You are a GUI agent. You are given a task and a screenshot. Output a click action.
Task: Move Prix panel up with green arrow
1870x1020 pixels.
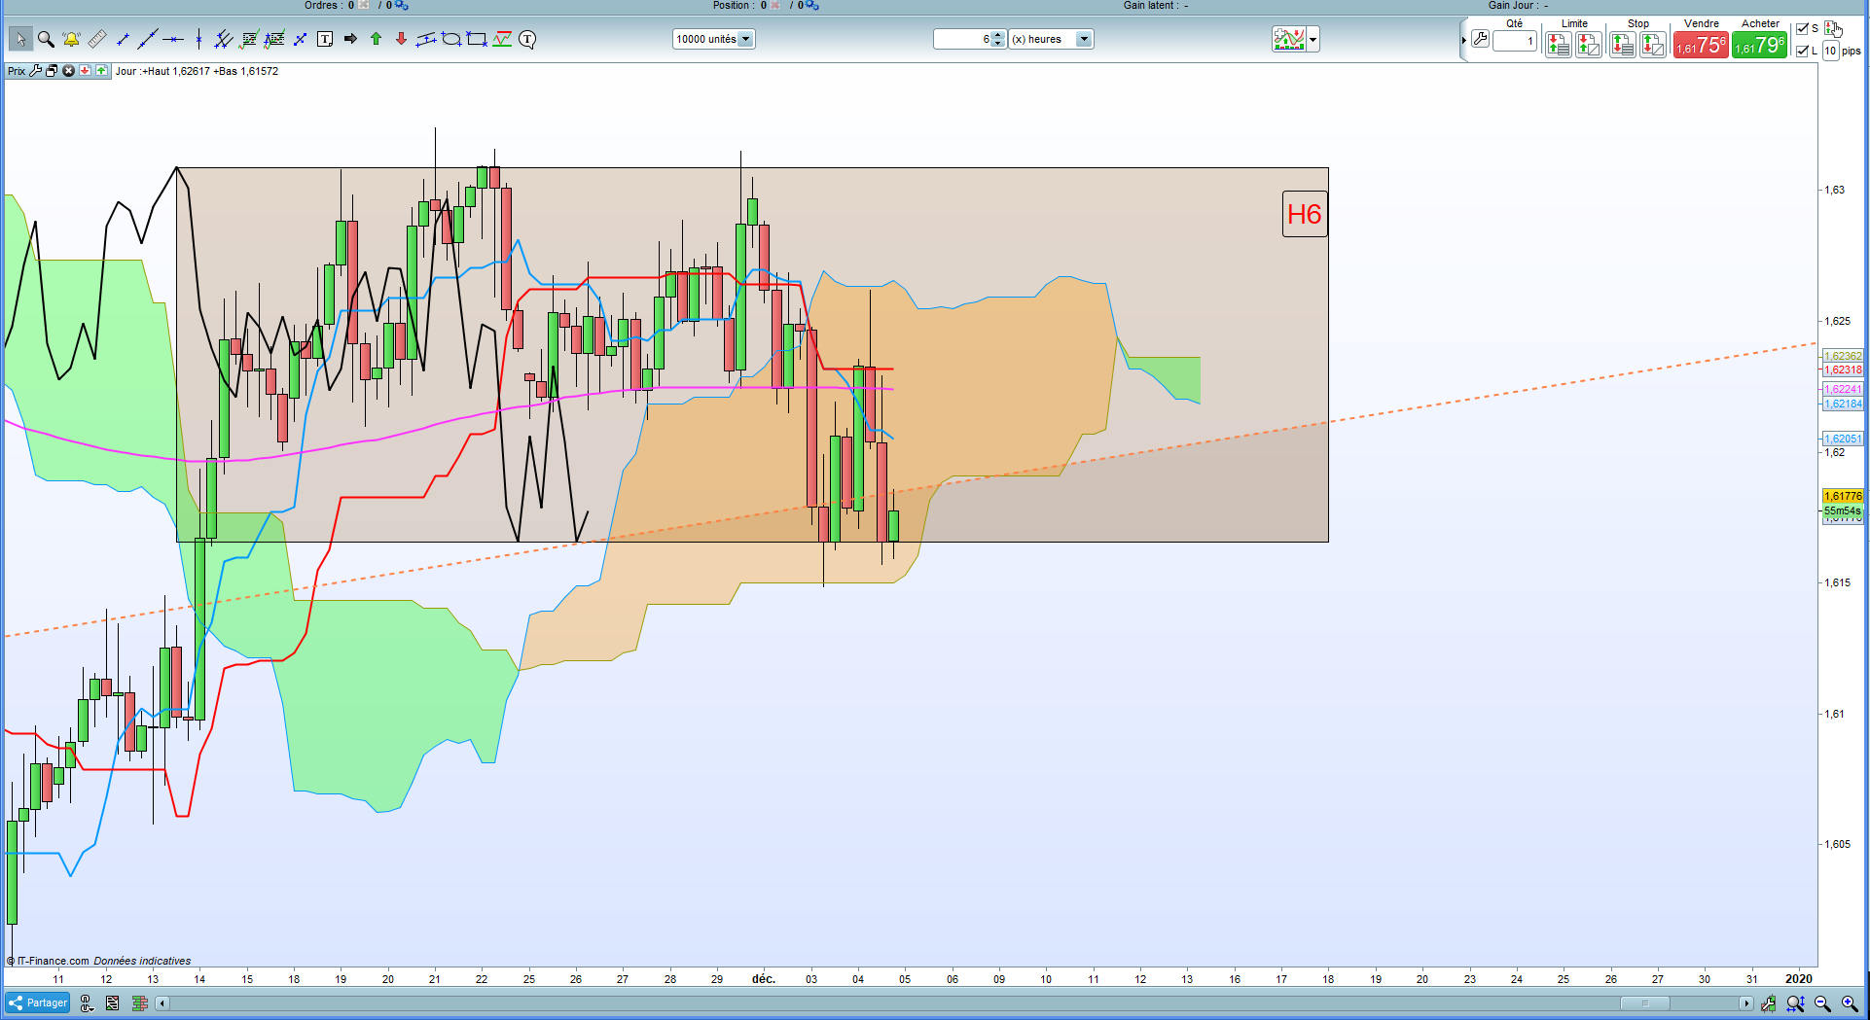(101, 71)
